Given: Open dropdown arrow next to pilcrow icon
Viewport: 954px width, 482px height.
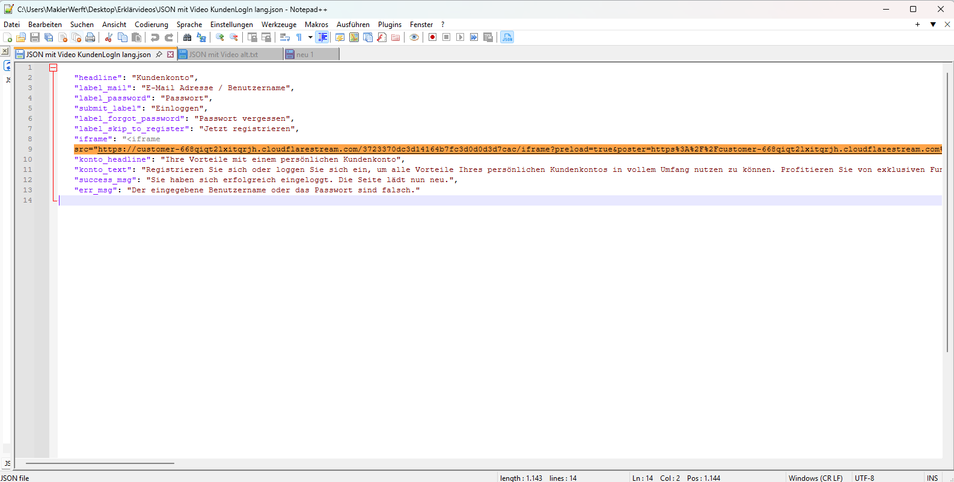Looking at the screenshot, I should [310, 37].
